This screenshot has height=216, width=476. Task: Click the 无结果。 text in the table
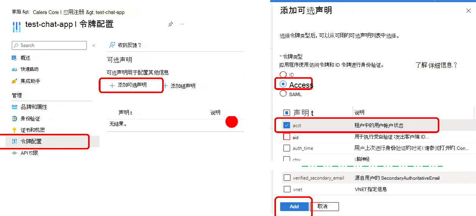point(118,124)
